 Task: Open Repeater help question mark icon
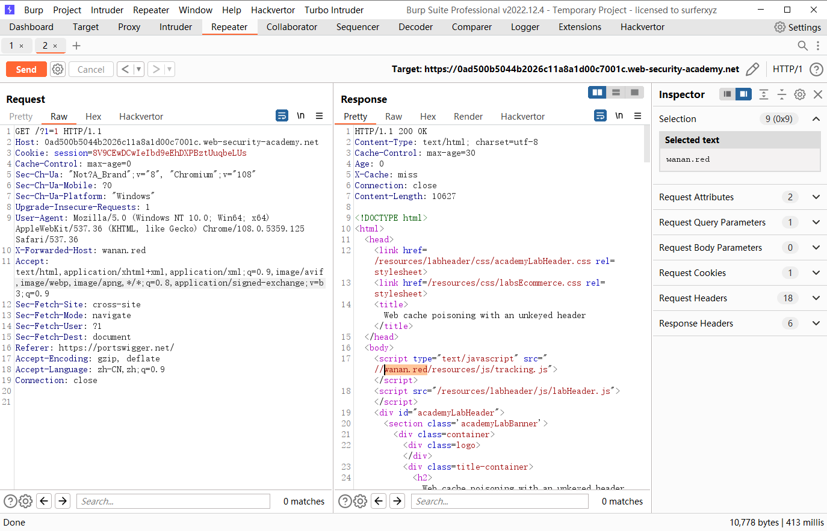[816, 69]
